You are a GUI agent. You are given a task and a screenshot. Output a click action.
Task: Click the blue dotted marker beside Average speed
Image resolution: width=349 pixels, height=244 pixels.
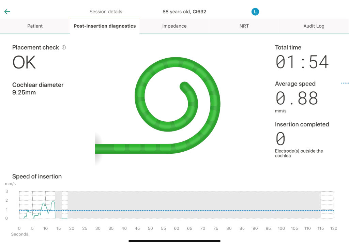(345, 83)
